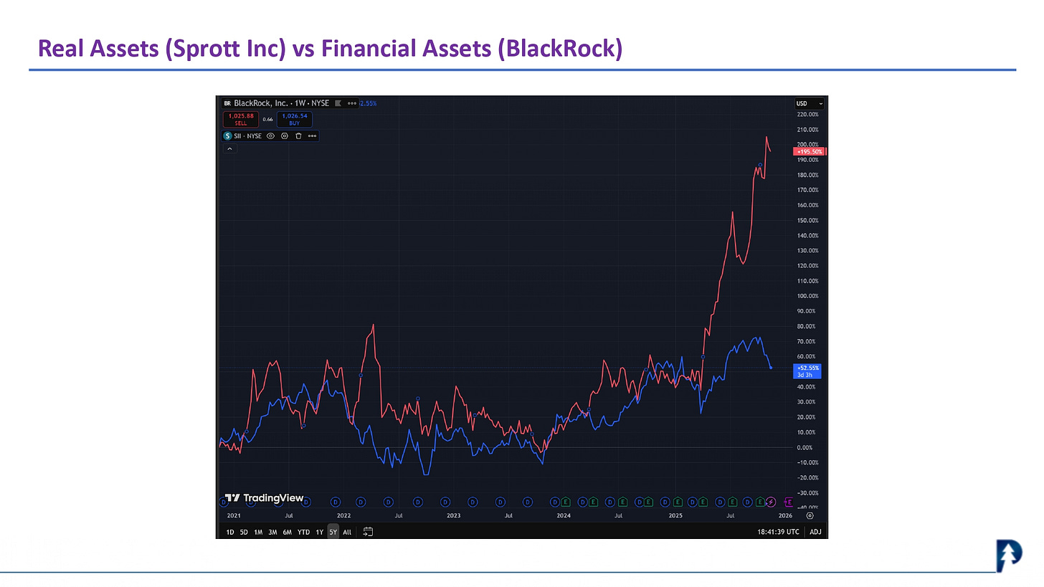Click the blue tree logo in slide corner
This screenshot has width=1044, height=587.
(1008, 557)
